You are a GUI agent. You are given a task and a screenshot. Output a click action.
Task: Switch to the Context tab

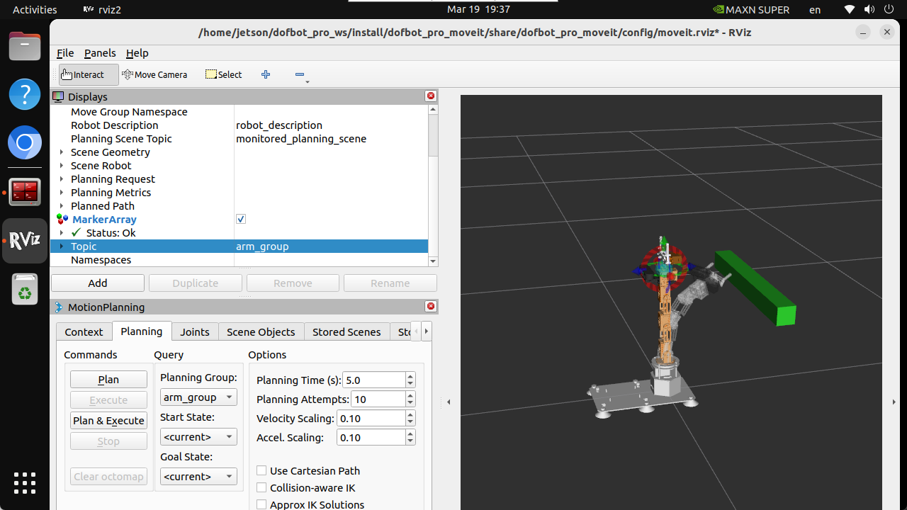(x=84, y=331)
